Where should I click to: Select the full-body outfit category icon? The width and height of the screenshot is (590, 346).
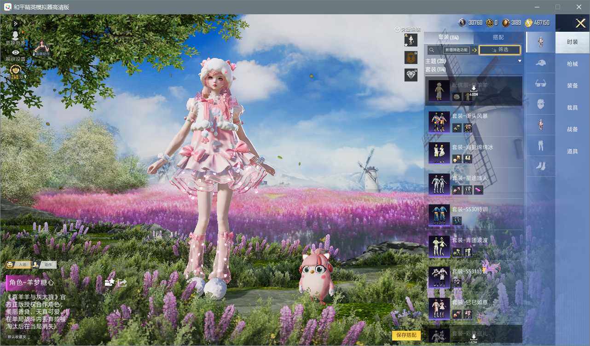(541, 42)
